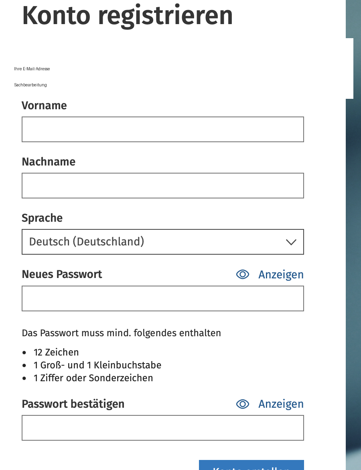Click the Neues Passwort label
The image size is (361, 470).
(62, 274)
